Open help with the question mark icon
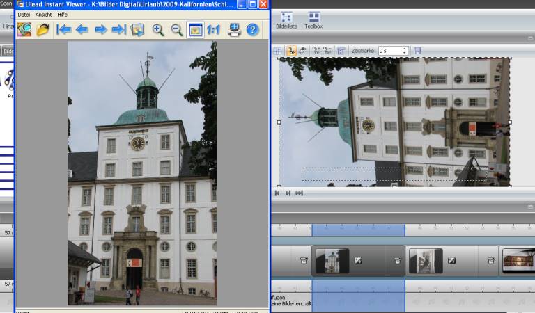The height and width of the screenshot is (313, 535). click(252, 29)
